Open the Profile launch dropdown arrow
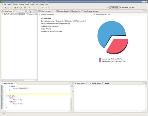148x116 pixels. (x=22, y=8)
